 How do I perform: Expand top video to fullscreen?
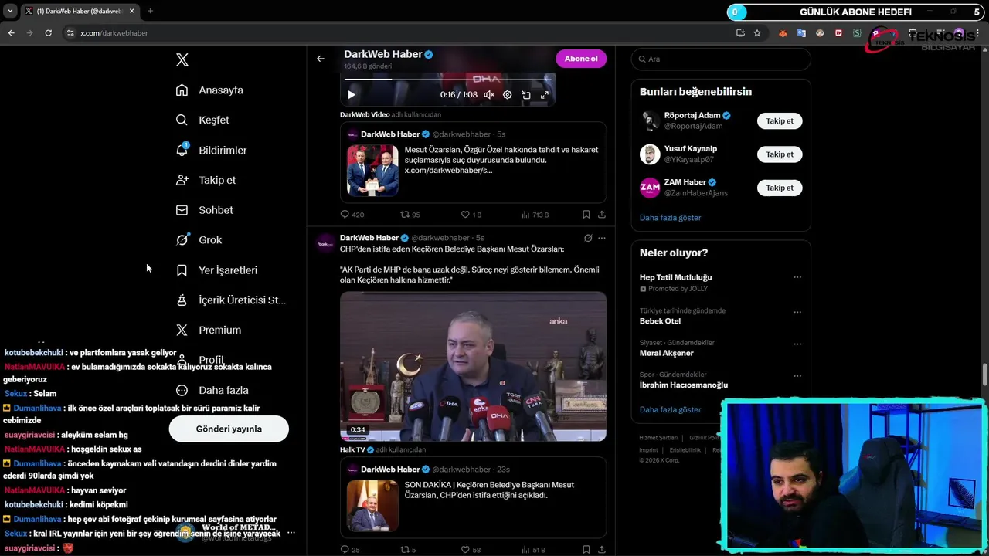click(545, 95)
